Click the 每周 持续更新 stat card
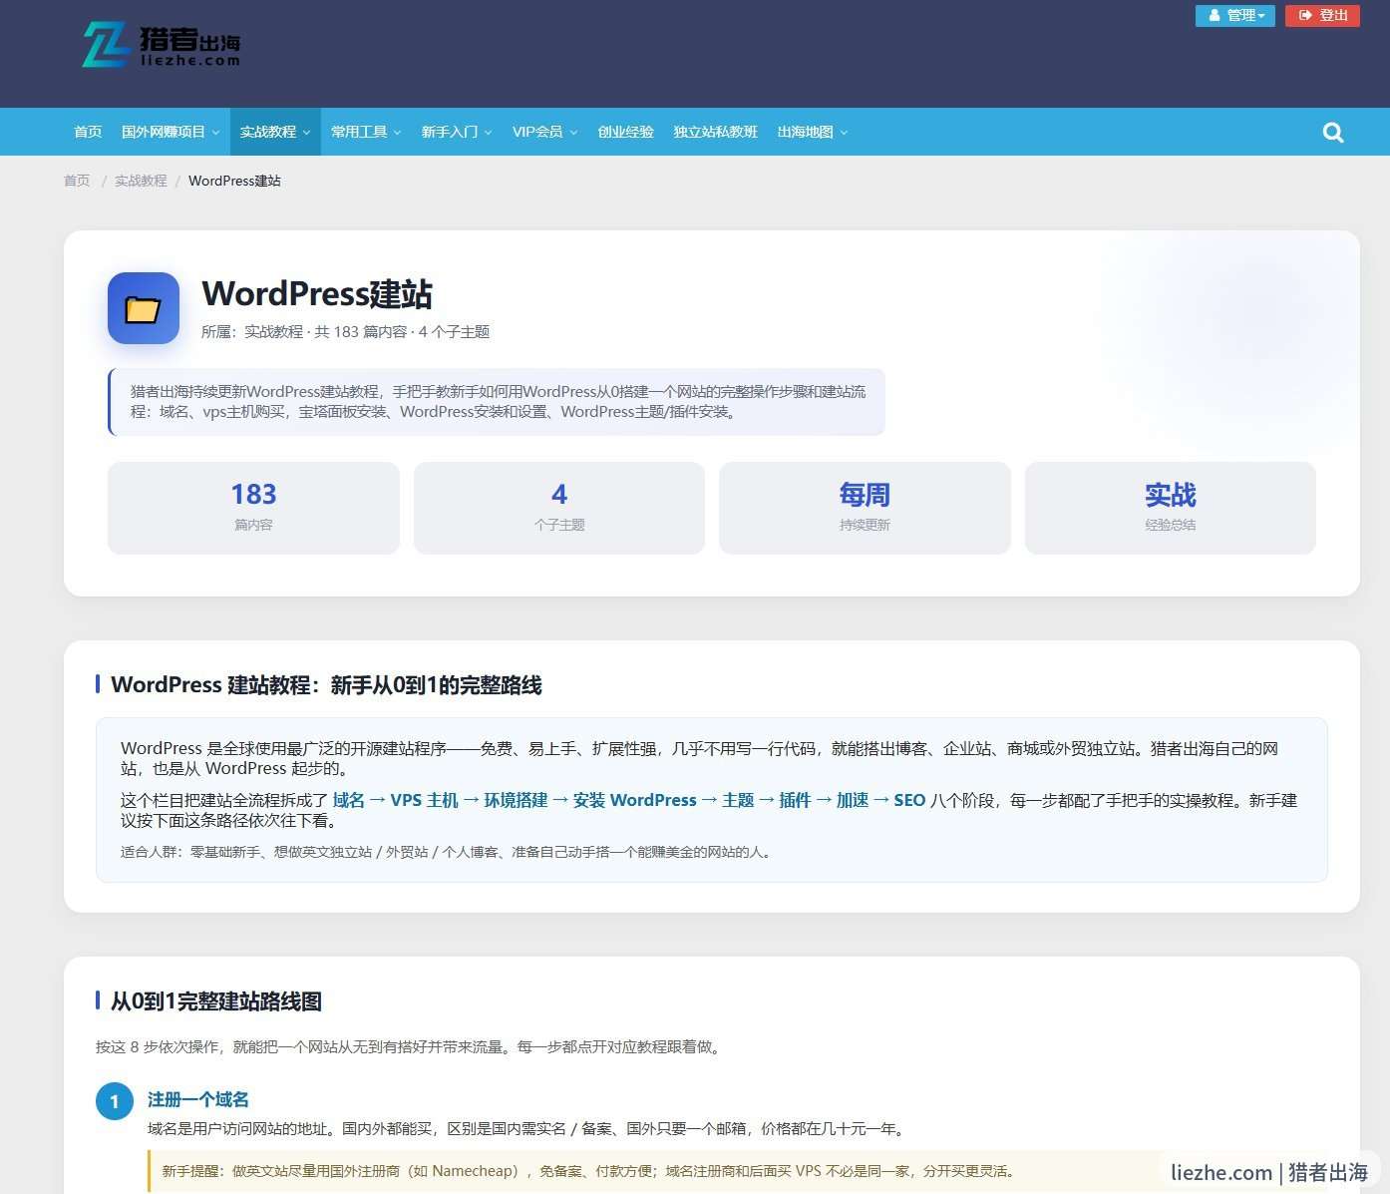The height and width of the screenshot is (1194, 1390). pyautogui.click(x=865, y=508)
